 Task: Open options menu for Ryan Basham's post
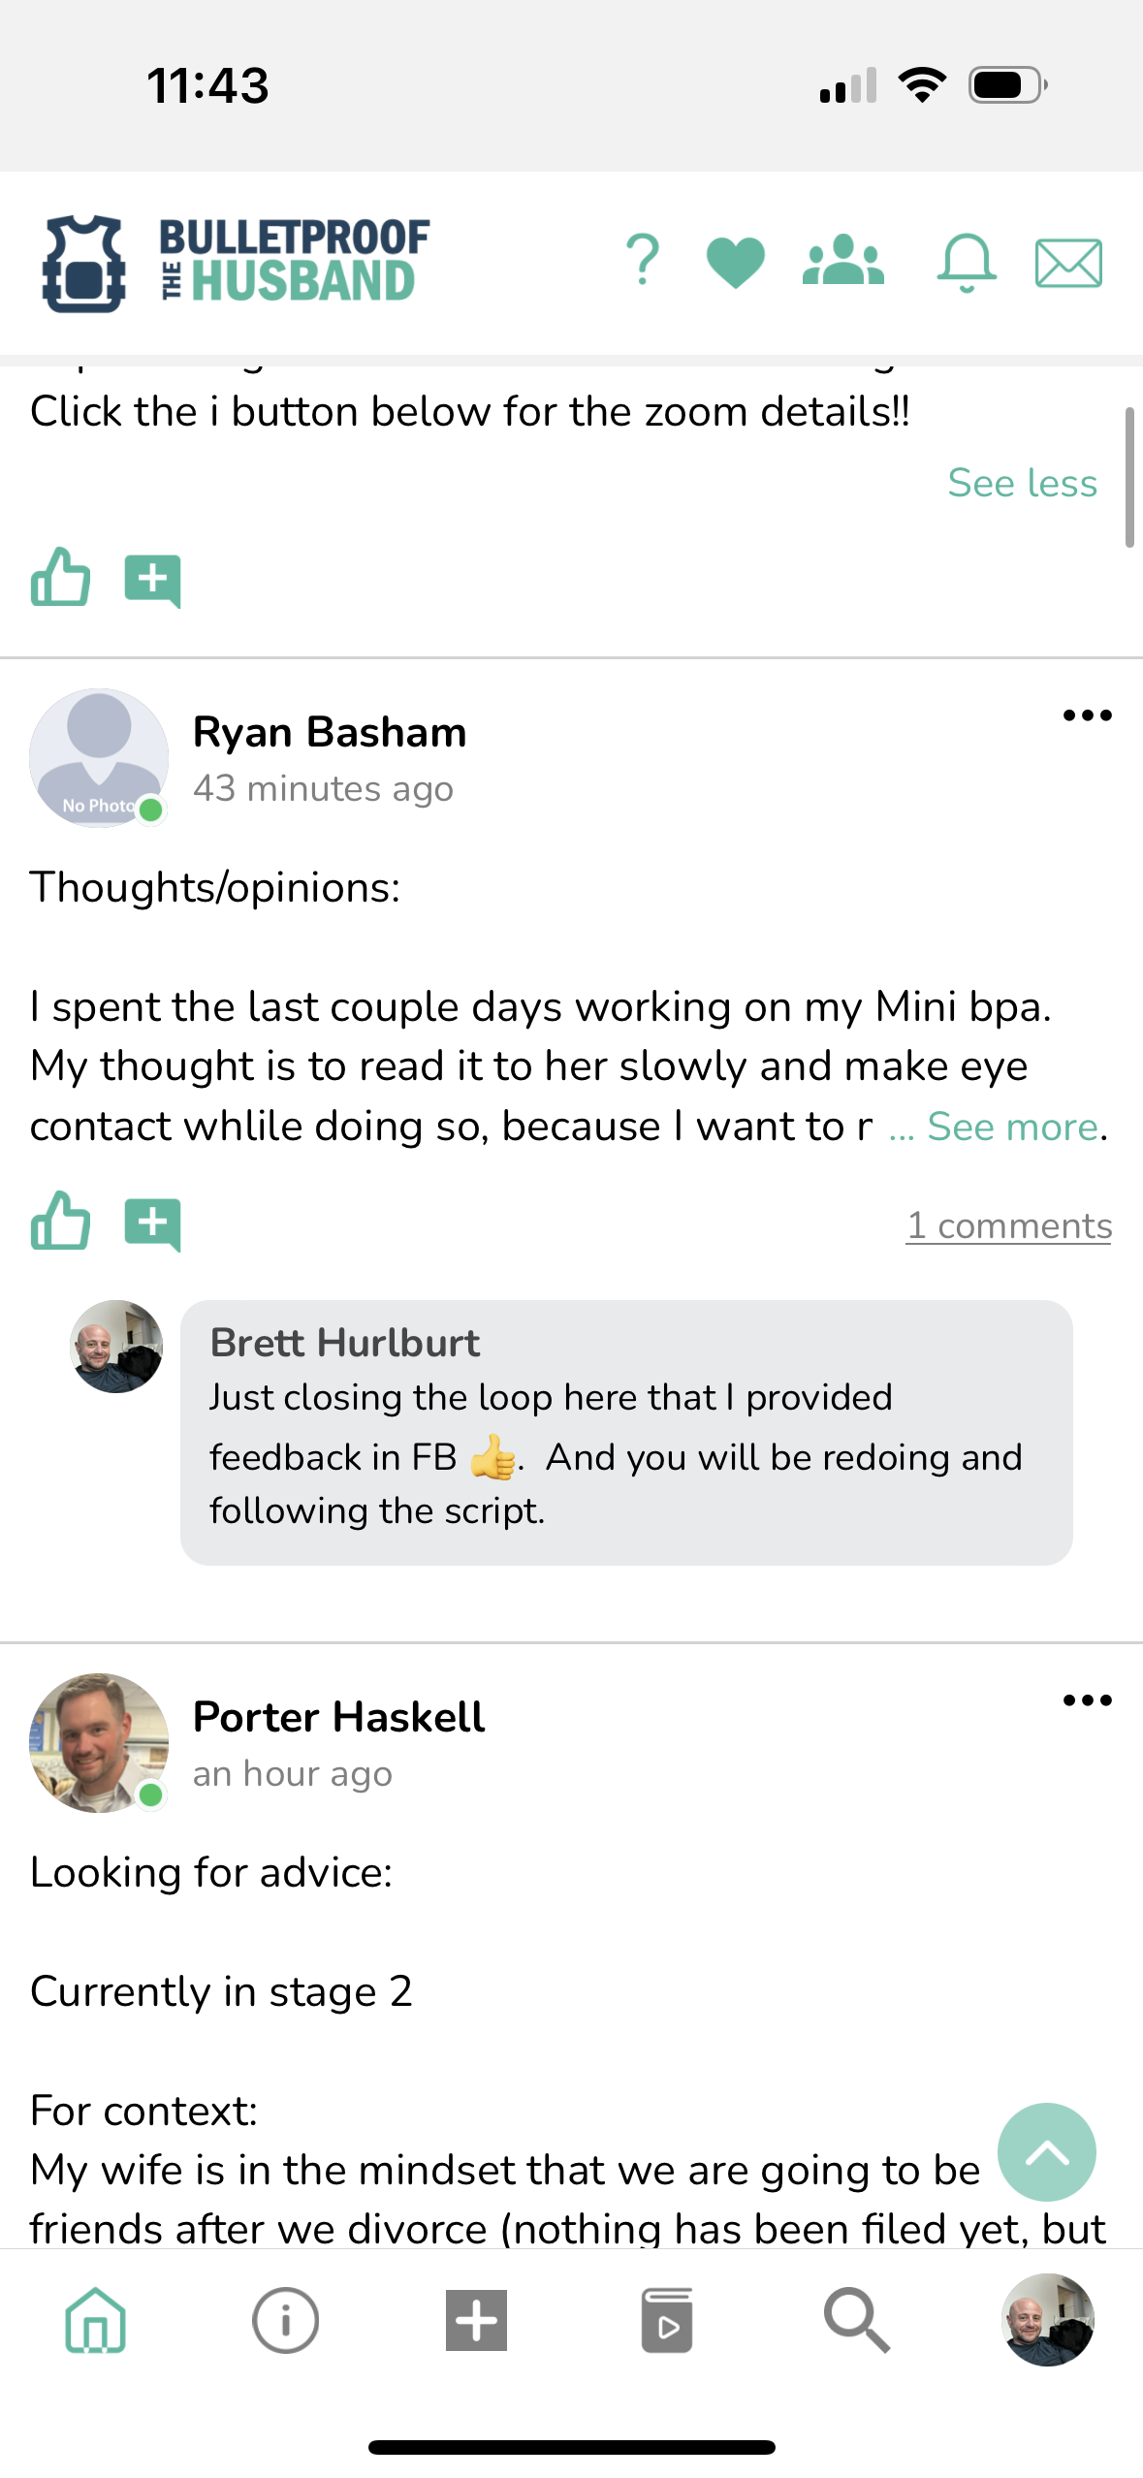(1087, 716)
